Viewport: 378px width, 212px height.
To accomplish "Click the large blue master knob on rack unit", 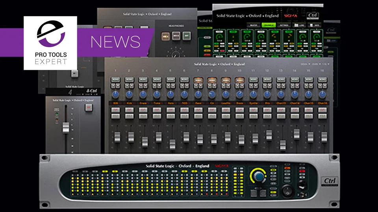I will [259, 176].
